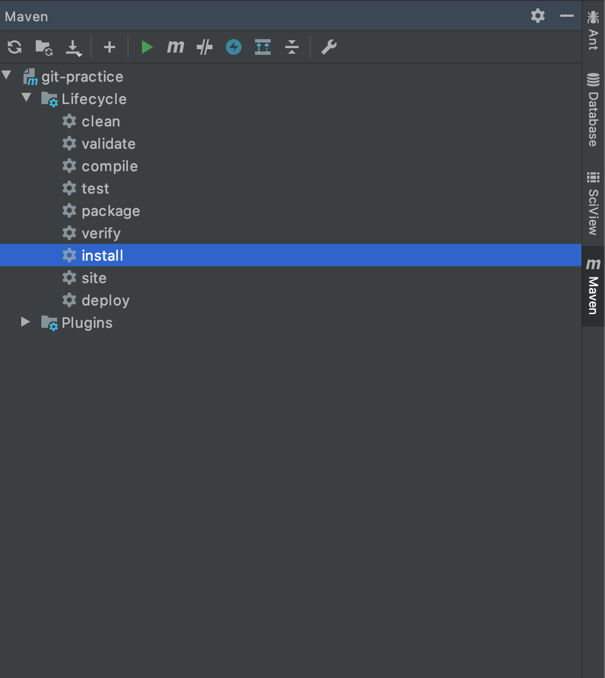Toggle offline mode icon
Image resolution: width=605 pixels, height=678 pixels.
click(x=205, y=47)
